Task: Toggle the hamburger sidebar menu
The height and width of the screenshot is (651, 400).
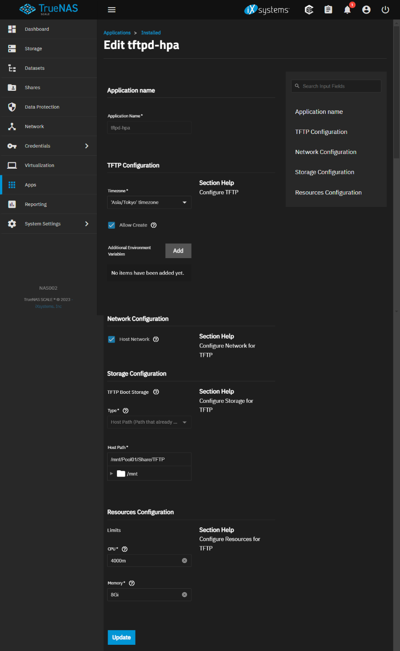Action: pyautogui.click(x=112, y=10)
